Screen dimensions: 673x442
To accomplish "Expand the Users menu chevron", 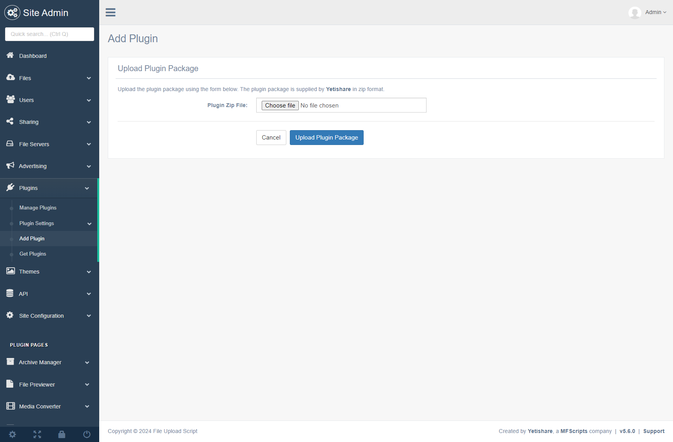I will pyautogui.click(x=89, y=100).
